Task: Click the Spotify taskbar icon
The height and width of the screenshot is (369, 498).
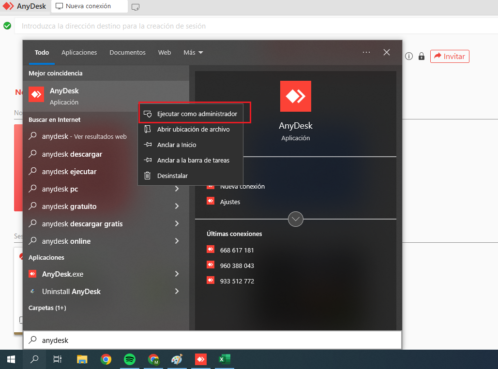Action: pos(129,359)
